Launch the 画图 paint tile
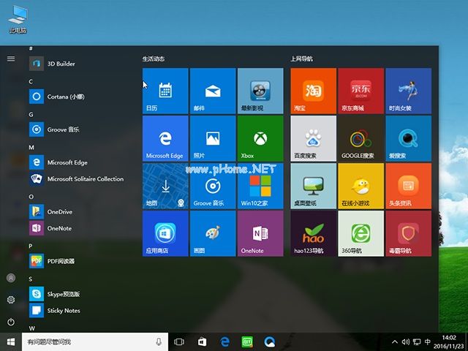468x351 pixels. 212,233
